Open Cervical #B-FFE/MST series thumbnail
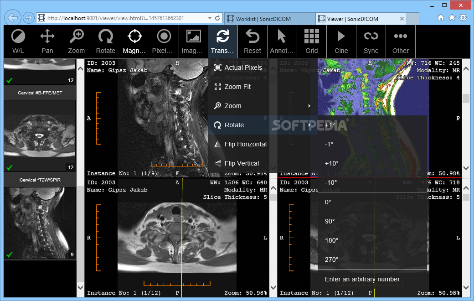Image resolution: width=474 pixels, height=301 pixels. coord(40,136)
